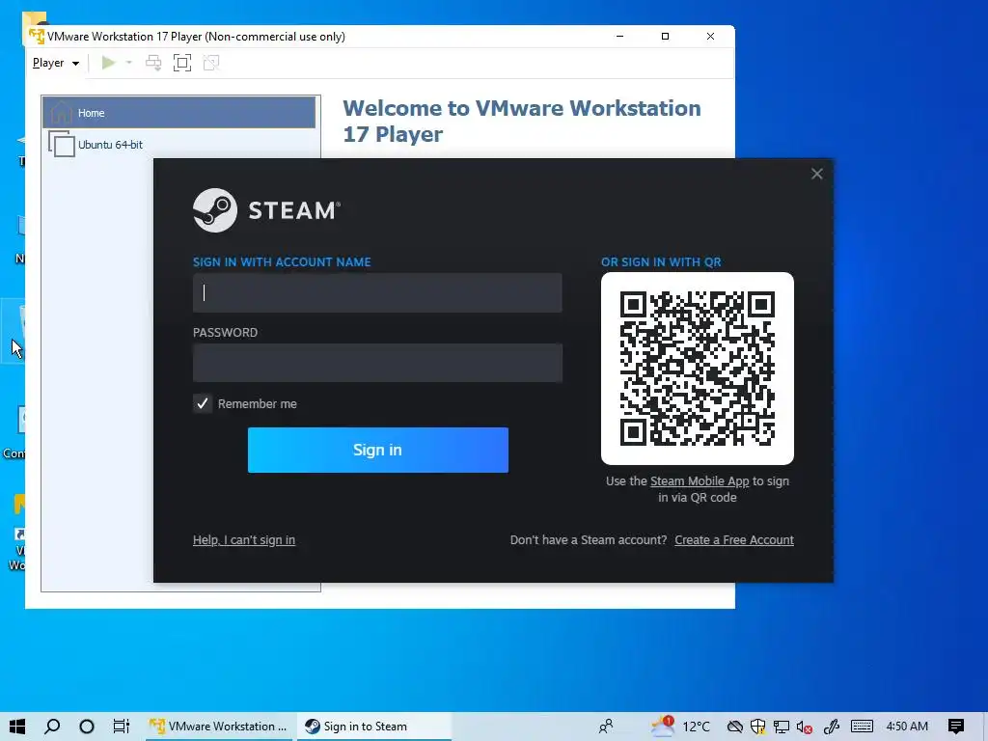988x741 pixels.
Task: Focus the Steam account name field
Action: pyautogui.click(x=377, y=293)
